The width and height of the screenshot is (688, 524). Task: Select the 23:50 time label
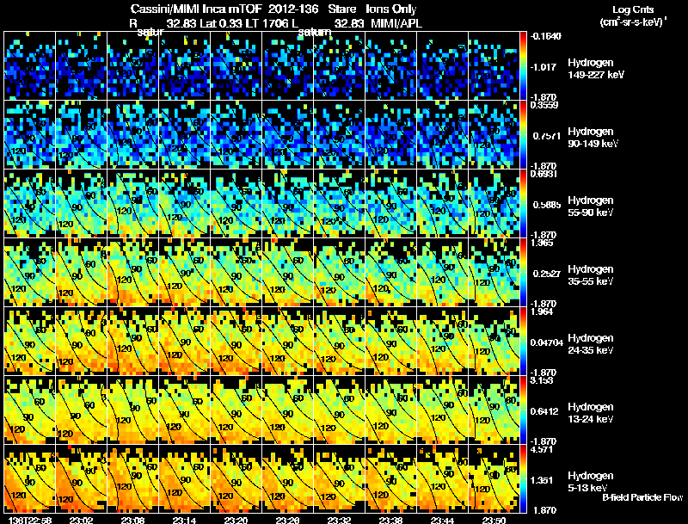point(494,521)
